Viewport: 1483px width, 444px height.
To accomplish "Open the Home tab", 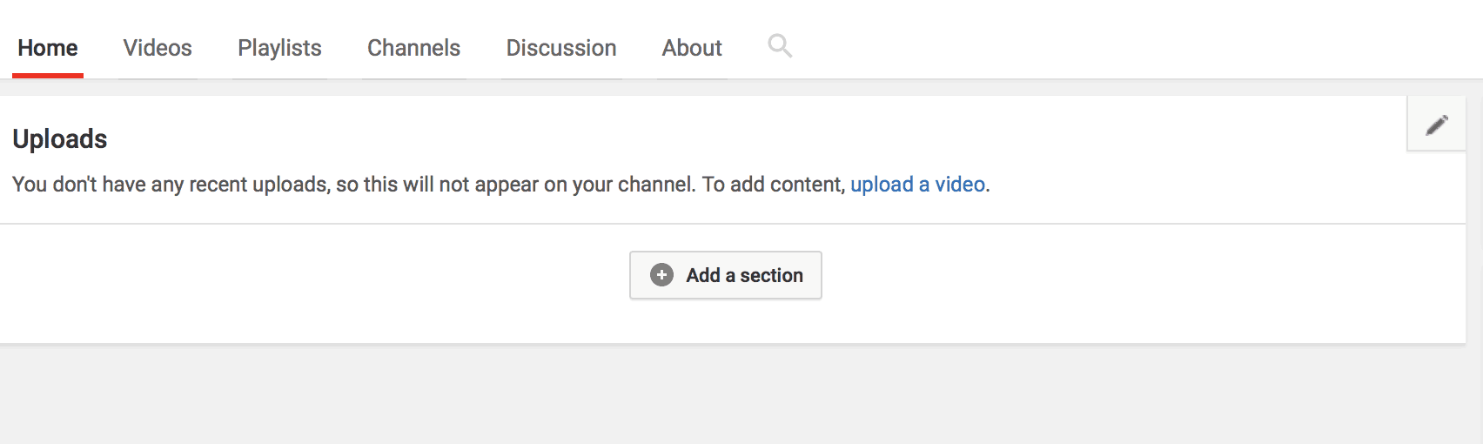I will click(x=48, y=48).
